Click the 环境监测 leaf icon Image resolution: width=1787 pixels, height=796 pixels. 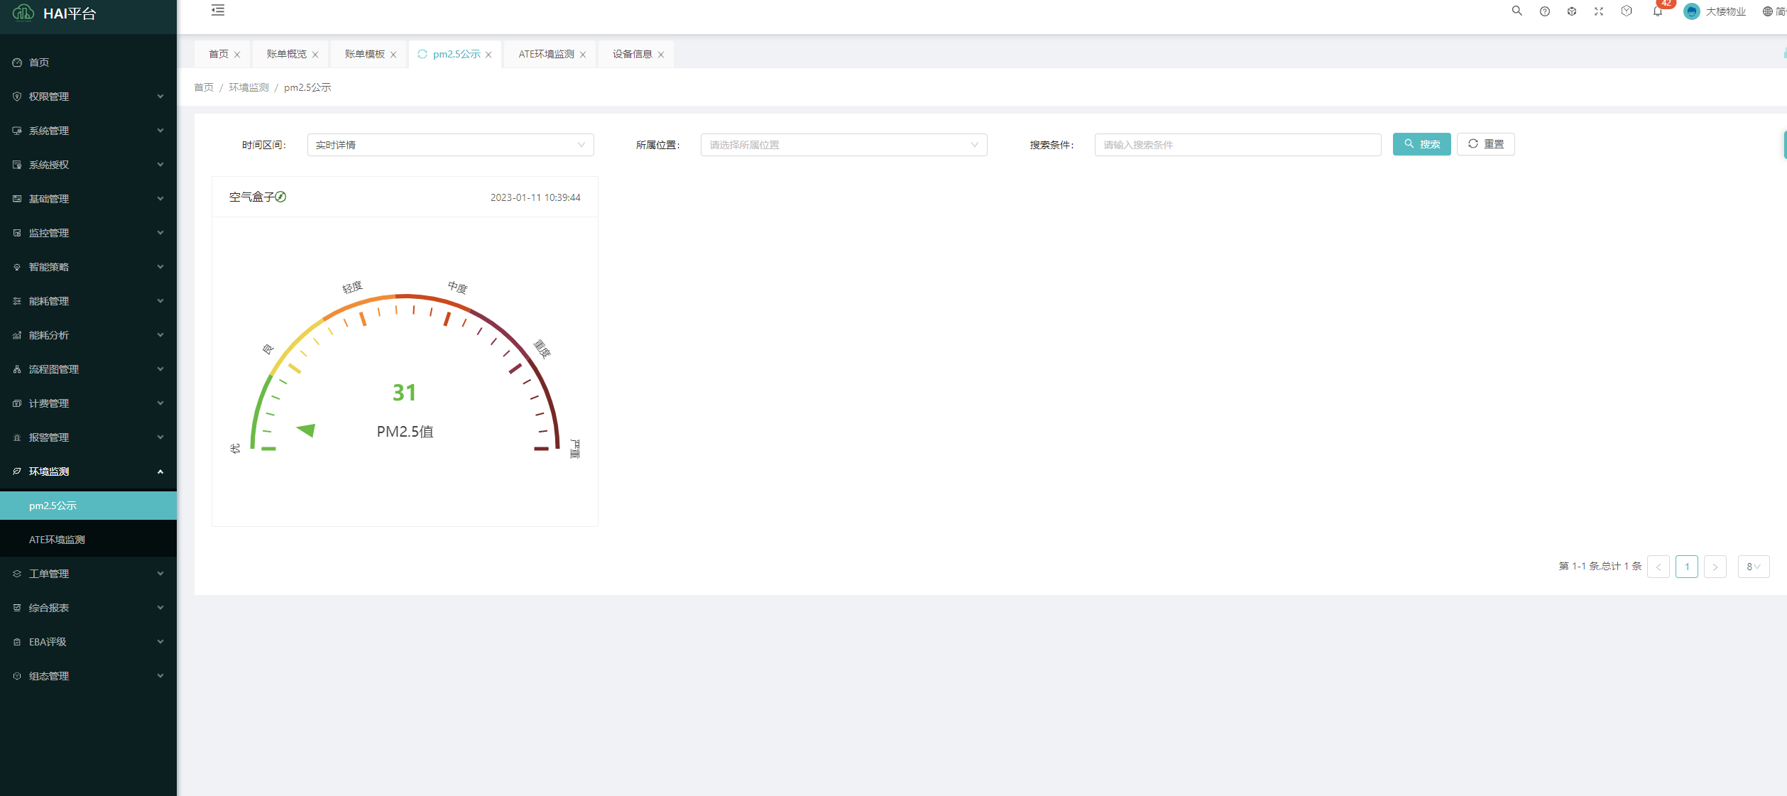(17, 471)
